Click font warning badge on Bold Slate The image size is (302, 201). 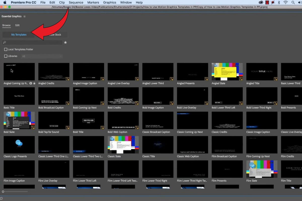coord(33,127)
